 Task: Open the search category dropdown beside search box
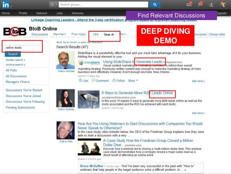pos(54,5)
